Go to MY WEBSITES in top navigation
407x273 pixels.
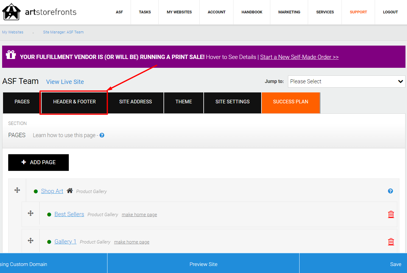(179, 12)
